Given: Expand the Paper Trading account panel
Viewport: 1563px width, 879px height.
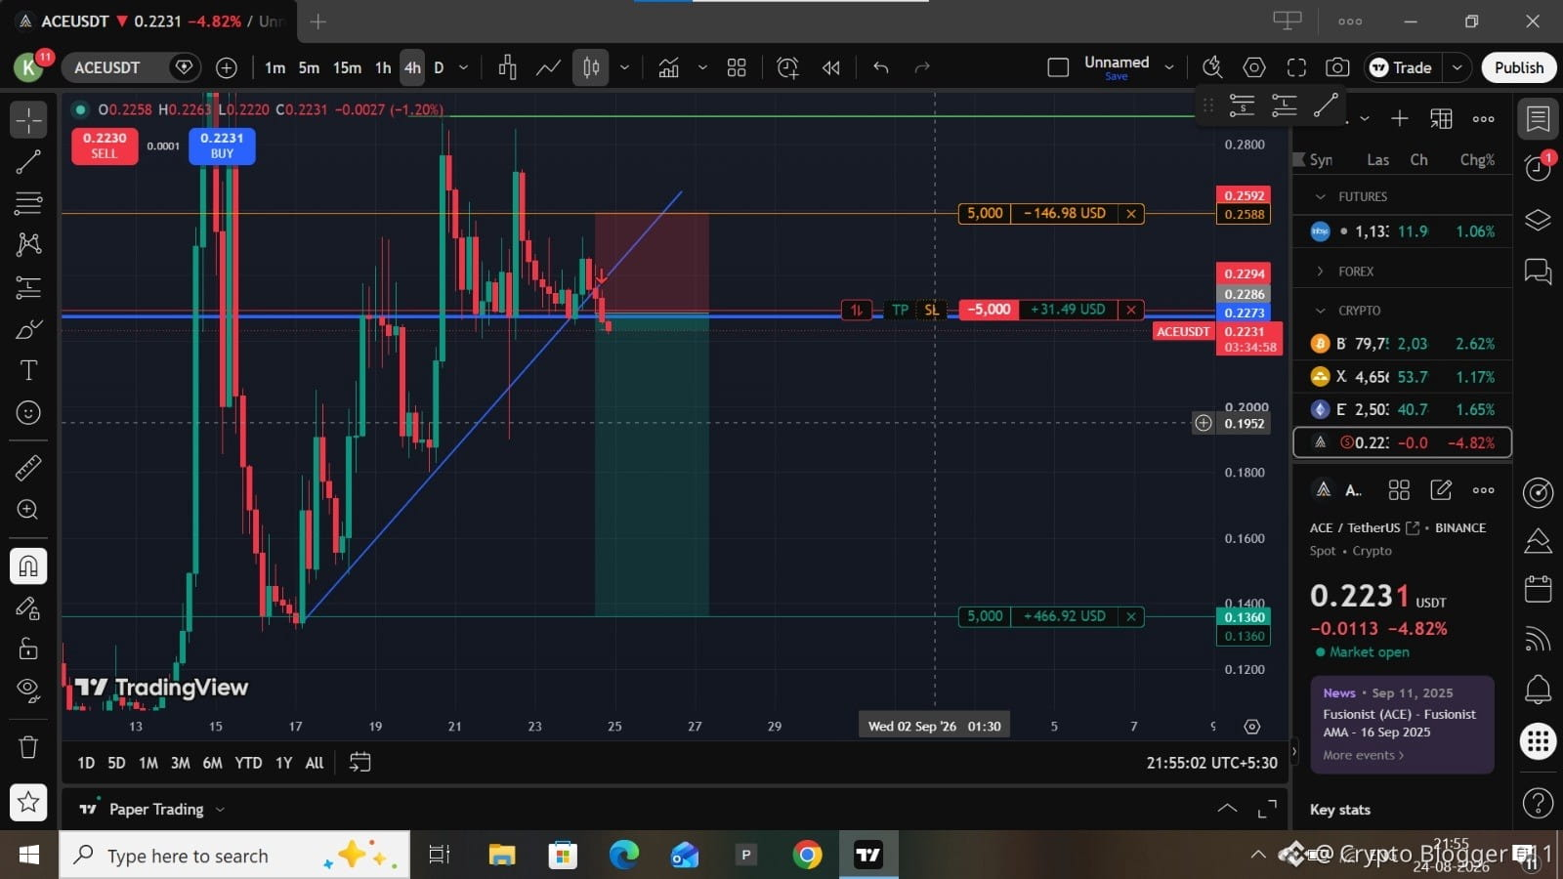Looking at the screenshot, I should coord(1227,809).
